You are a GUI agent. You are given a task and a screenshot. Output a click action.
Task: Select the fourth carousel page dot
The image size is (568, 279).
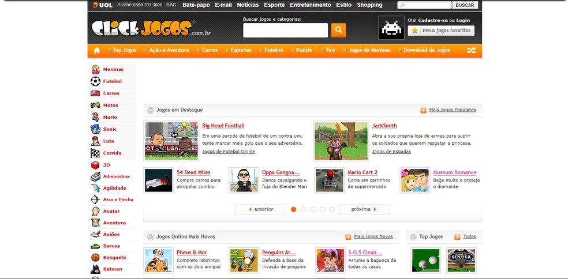(322, 209)
